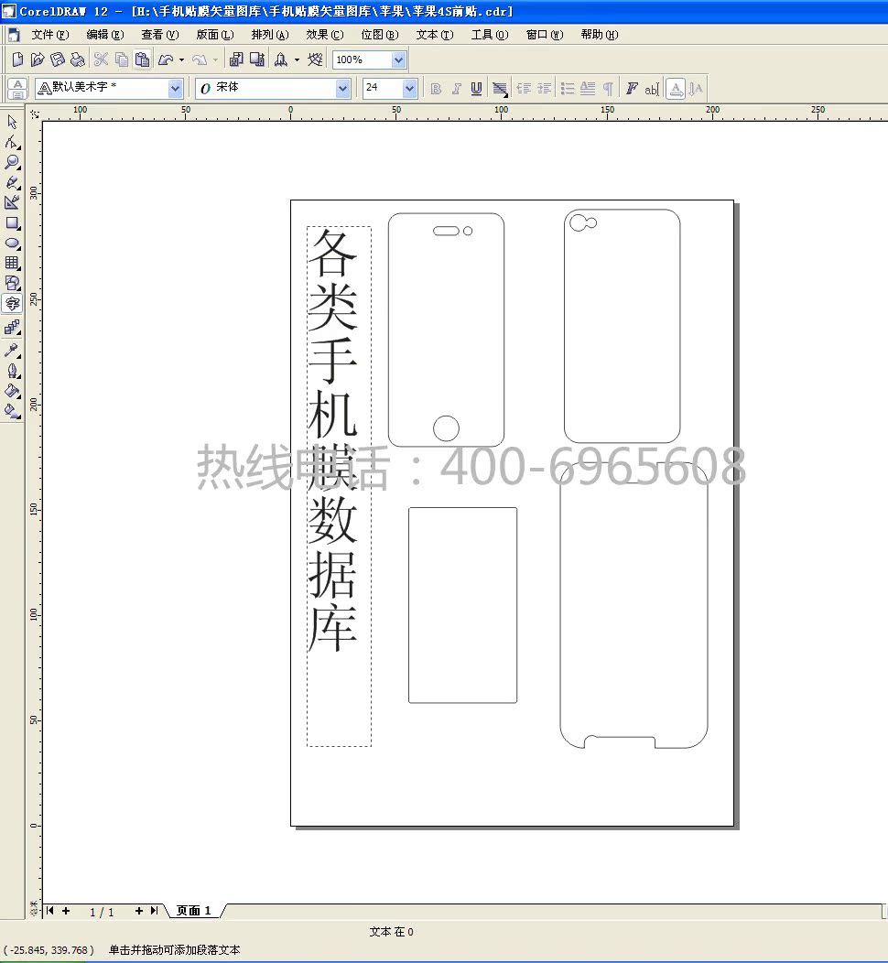Click the Print icon
Viewport: 888px width, 963px height.
pyautogui.click(x=78, y=60)
